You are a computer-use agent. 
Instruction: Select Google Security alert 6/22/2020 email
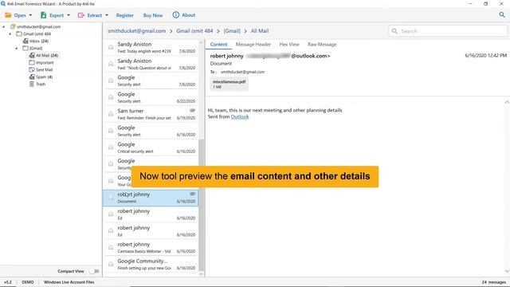click(151, 97)
